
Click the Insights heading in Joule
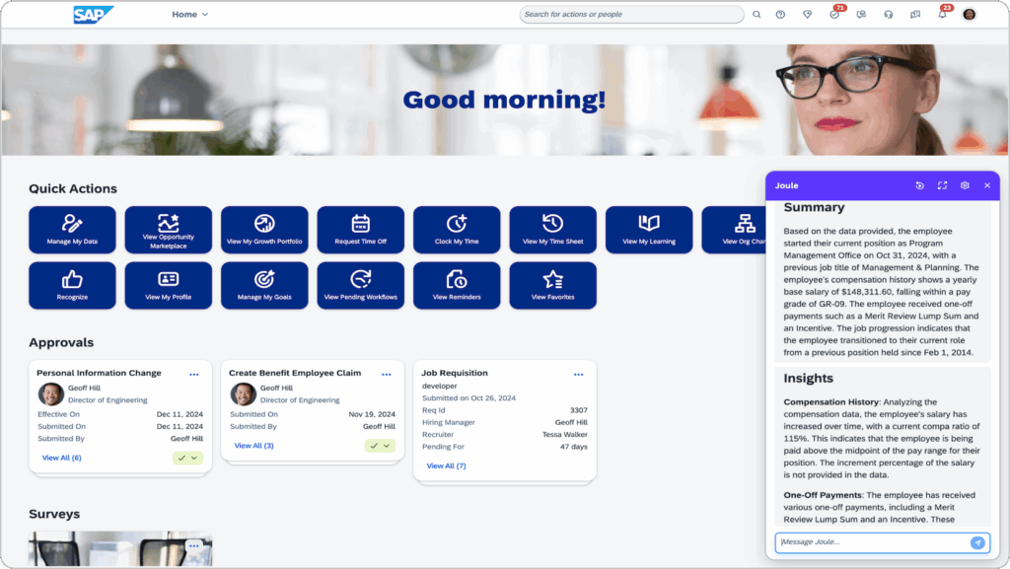click(x=809, y=379)
